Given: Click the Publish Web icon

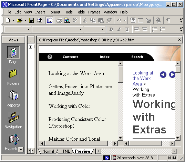Looking at the screenshot, I should pyautogui.click(x=39, y=21).
